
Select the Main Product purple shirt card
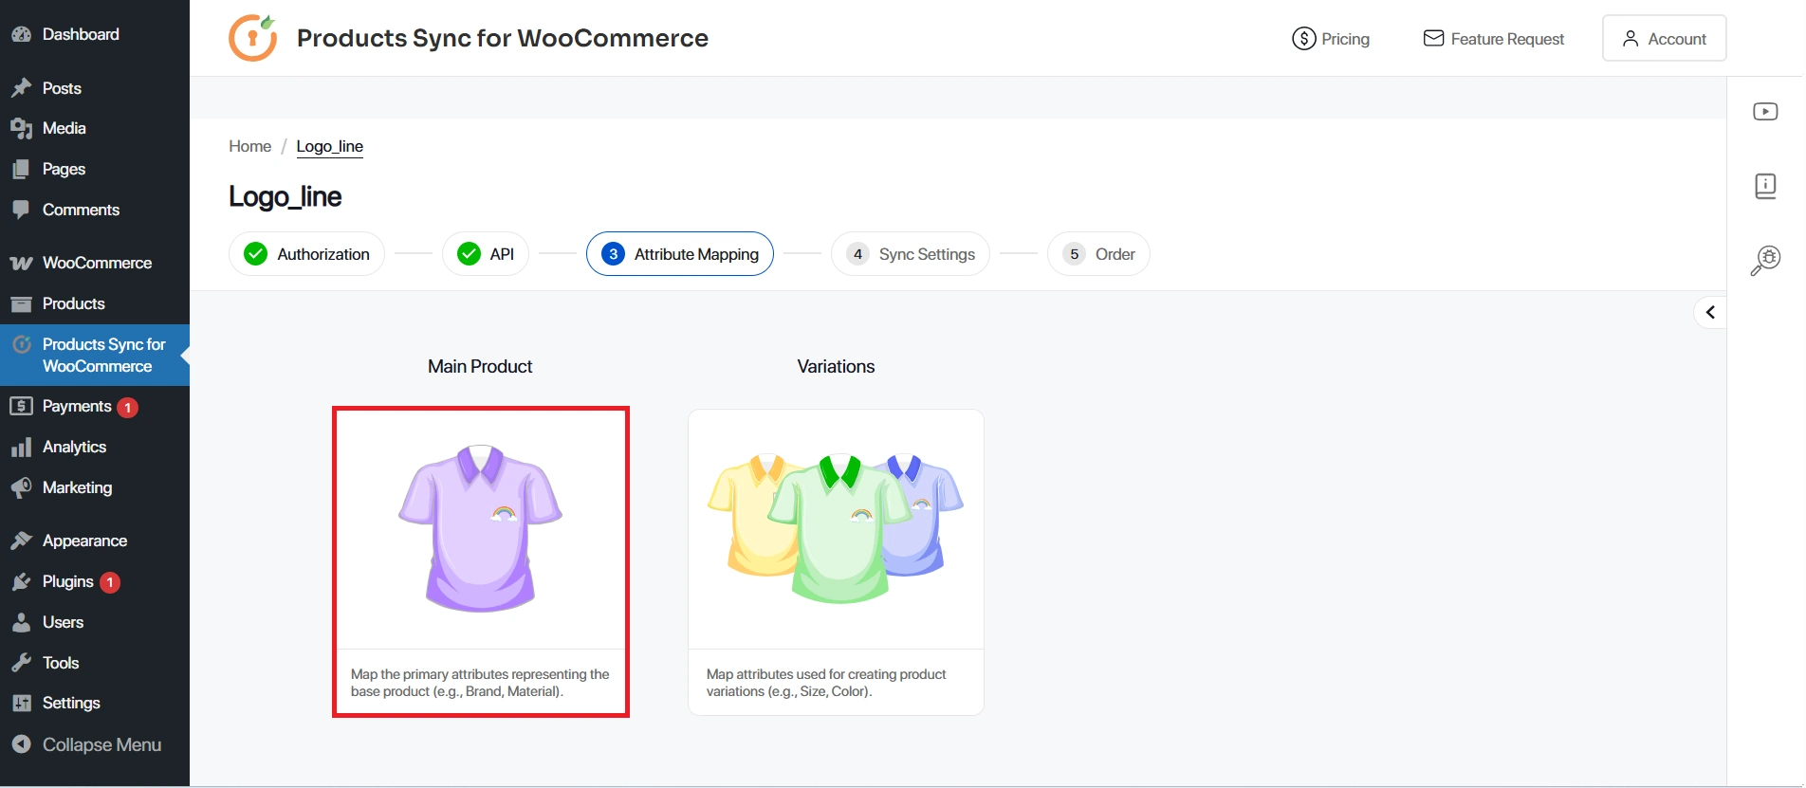coord(480,561)
